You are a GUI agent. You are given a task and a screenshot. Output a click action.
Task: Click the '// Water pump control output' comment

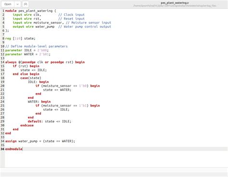pos(85,26)
